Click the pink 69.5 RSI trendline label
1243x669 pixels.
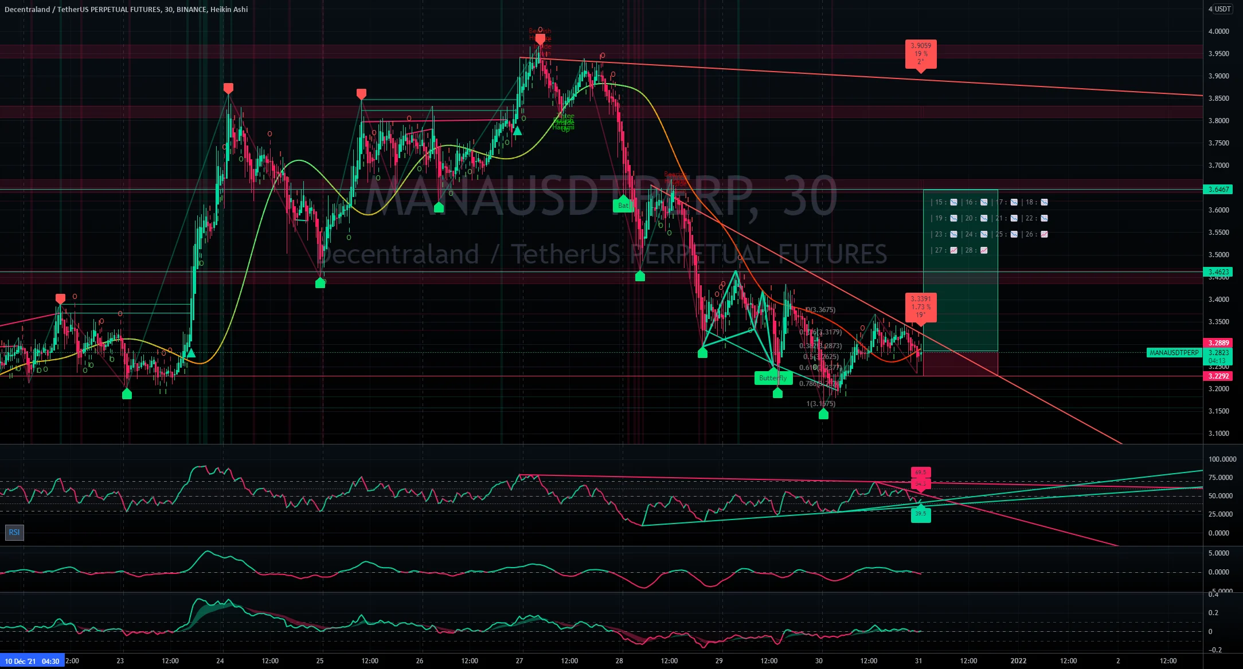921,473
